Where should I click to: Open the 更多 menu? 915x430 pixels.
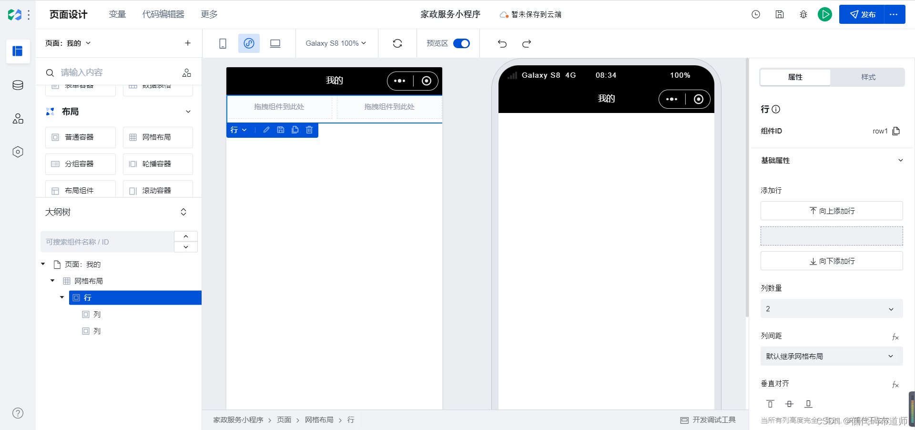209,14
